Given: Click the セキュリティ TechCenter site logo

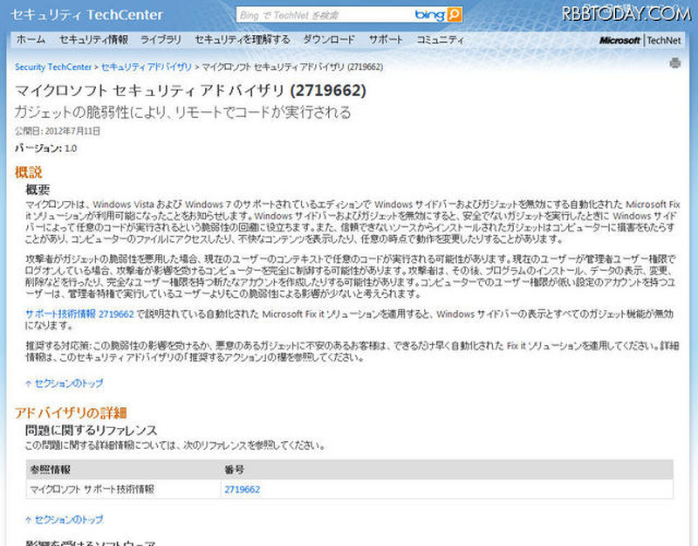Looking at the screenshot, I should coord(87,14).
